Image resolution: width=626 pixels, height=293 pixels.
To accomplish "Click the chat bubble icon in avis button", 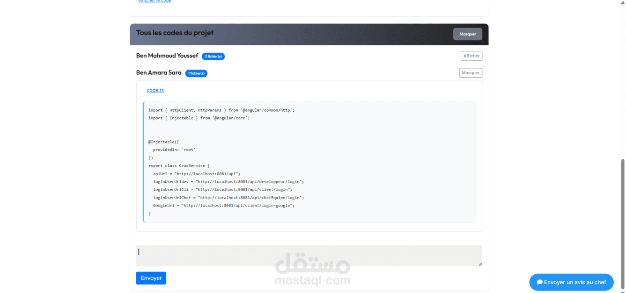I will pos(539,282).
